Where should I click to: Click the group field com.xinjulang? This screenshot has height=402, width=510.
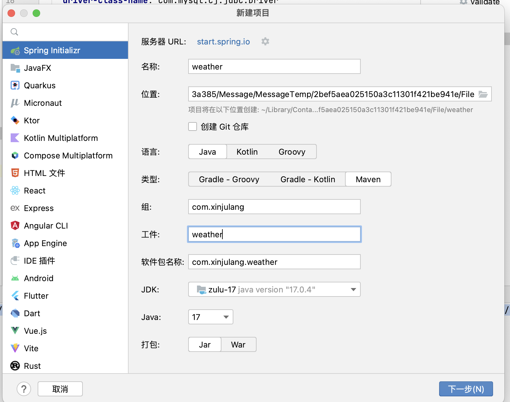[x=274, y=207]
